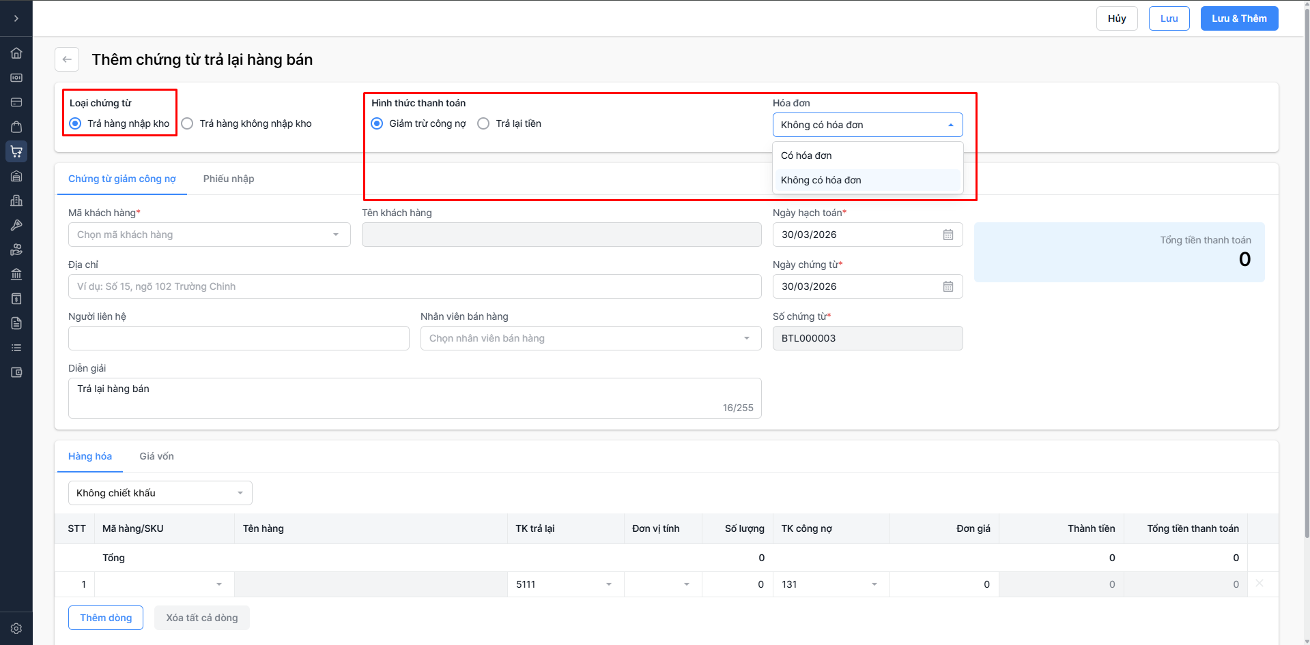
Task: Open the wallet icon in sidebar
Action: [x=16, y=372]
